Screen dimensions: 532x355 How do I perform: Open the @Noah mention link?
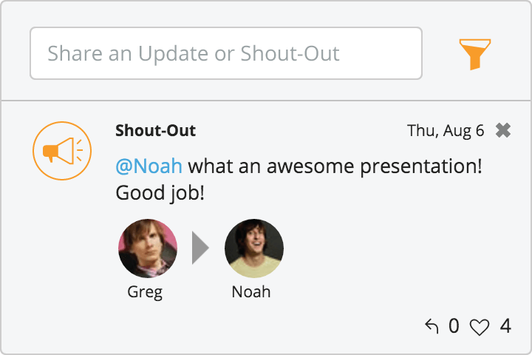149,166
